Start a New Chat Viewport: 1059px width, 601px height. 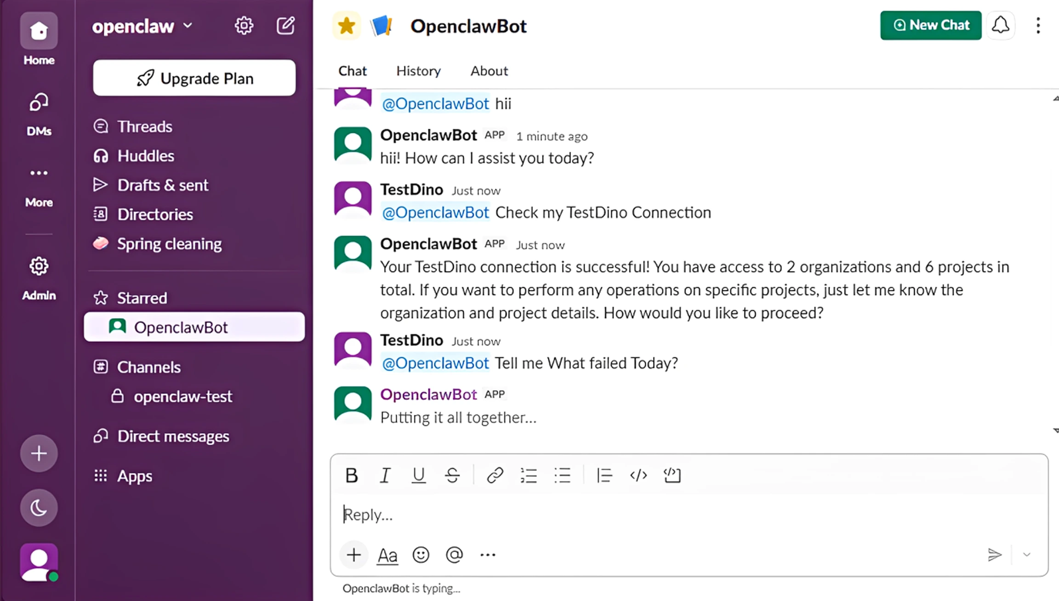[931, 25]
